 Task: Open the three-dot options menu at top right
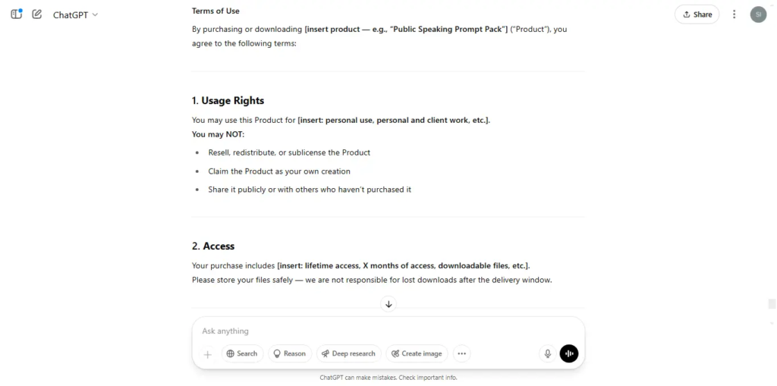pos(735,14)
